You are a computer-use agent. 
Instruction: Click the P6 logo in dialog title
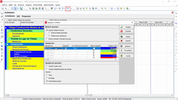coord(46,22)
